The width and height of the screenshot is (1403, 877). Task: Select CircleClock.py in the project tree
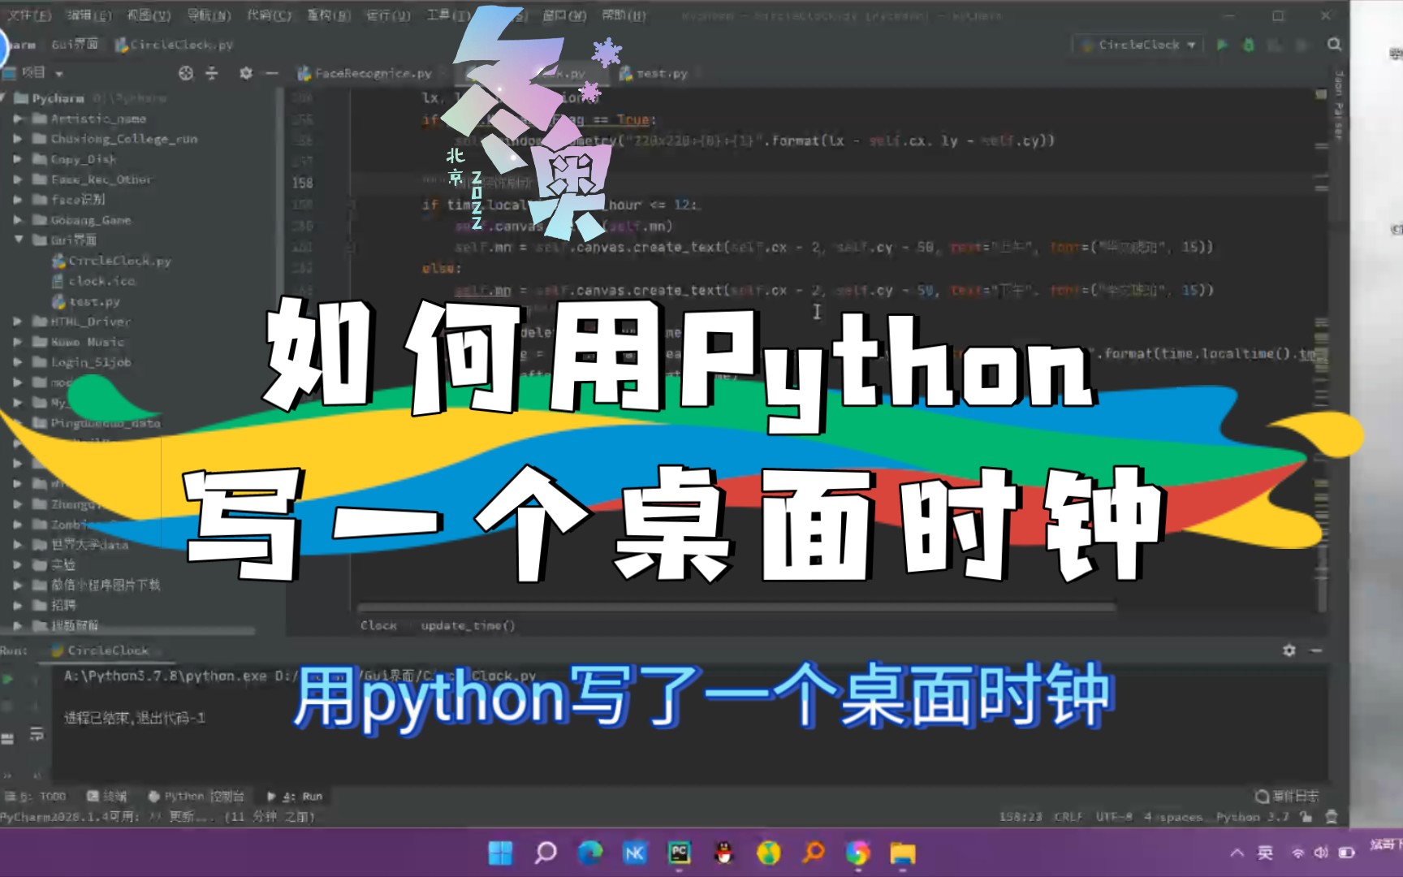click(114, 261)
